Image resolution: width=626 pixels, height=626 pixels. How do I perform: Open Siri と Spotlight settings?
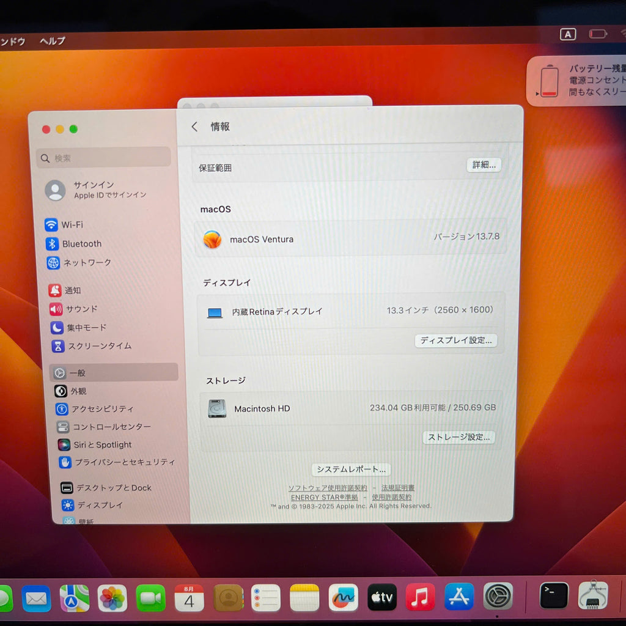(95, 444)
